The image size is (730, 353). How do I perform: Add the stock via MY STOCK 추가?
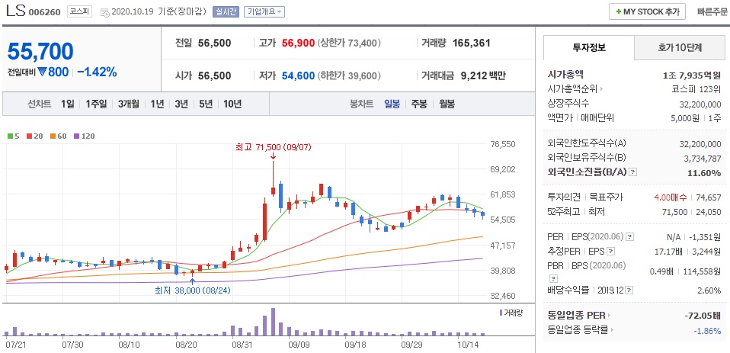647,11
